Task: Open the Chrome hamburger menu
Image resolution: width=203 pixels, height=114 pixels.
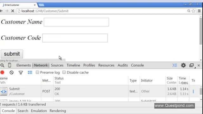Action: point(199,11)
